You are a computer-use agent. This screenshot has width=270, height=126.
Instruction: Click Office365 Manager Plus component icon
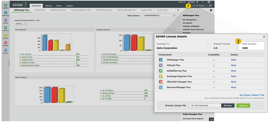(x=161, y=82)
